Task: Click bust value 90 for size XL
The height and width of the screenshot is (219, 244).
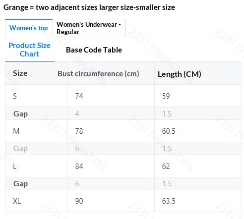Action: click(x=79, y=201)
